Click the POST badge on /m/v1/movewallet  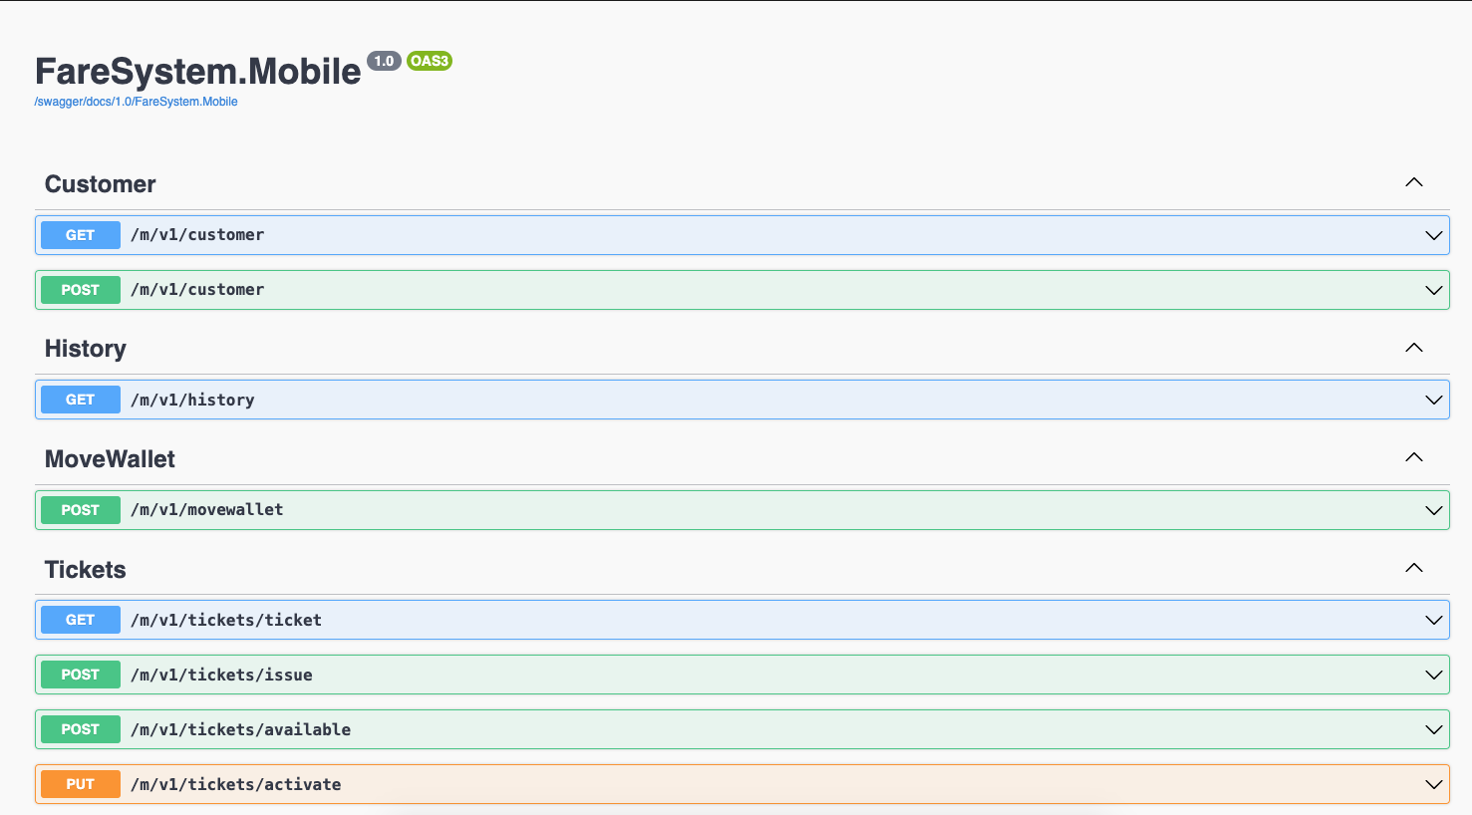(80, 510)
